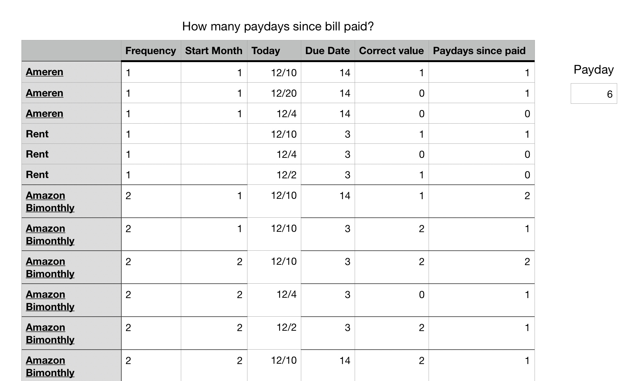Select the Rent row with Today 12/2
The width and height of the screenshot is (637, 381).
click(37, 174)
